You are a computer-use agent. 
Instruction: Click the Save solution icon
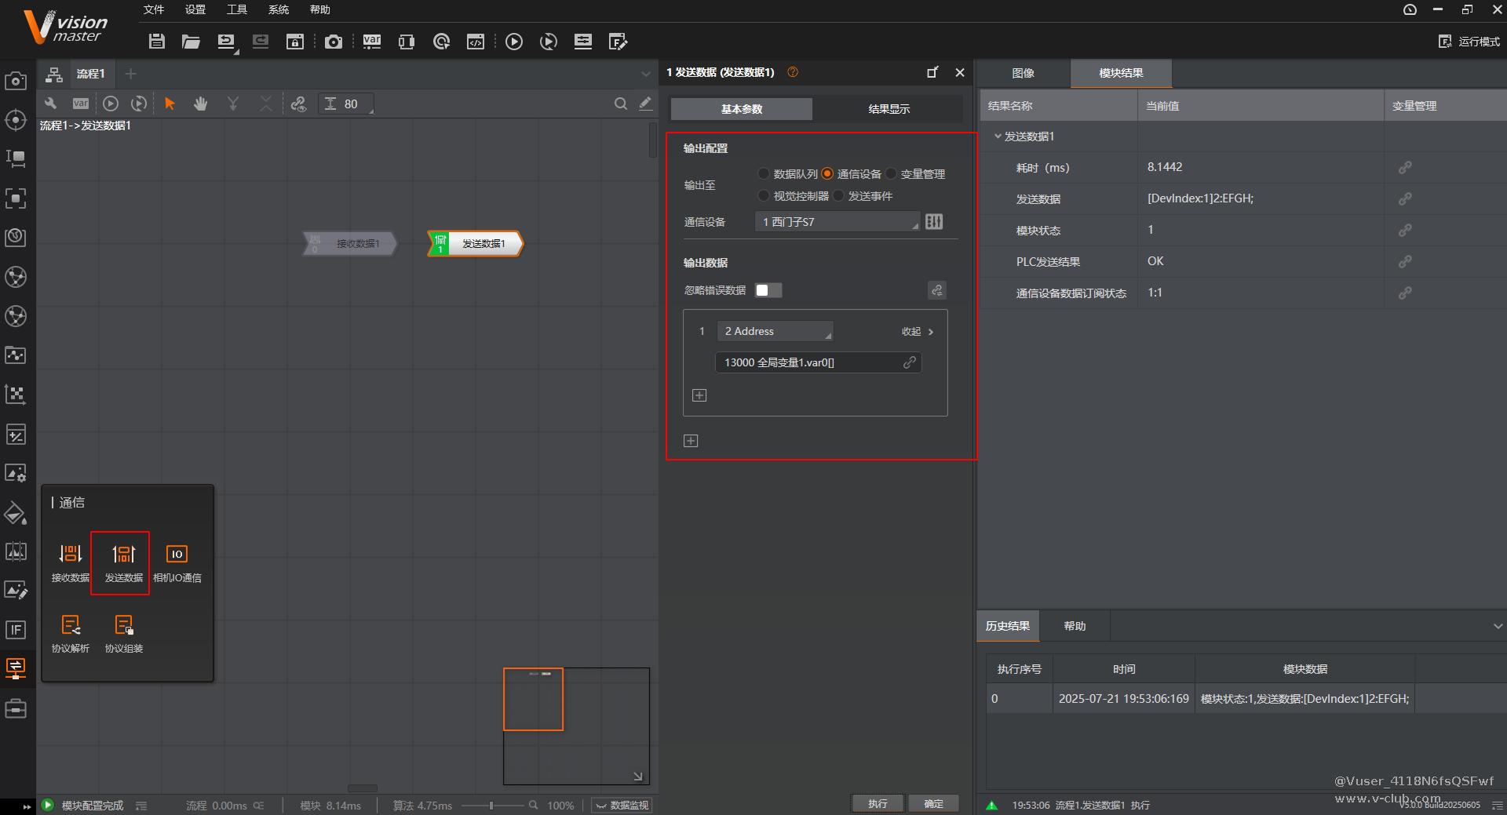[157, 42]
